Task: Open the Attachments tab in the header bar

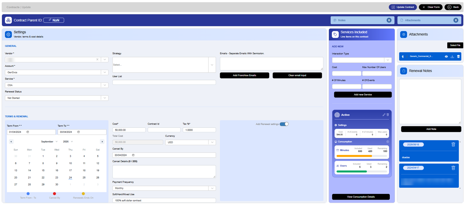Action: (429, 20)
